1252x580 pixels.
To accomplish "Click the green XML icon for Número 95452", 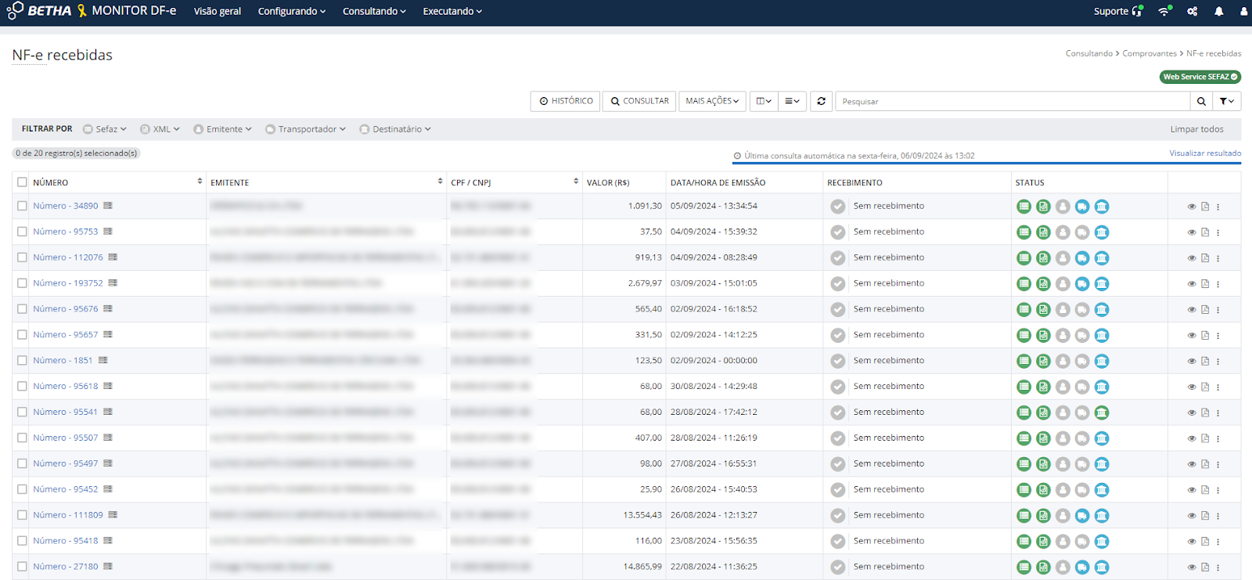I will 1043,490.
